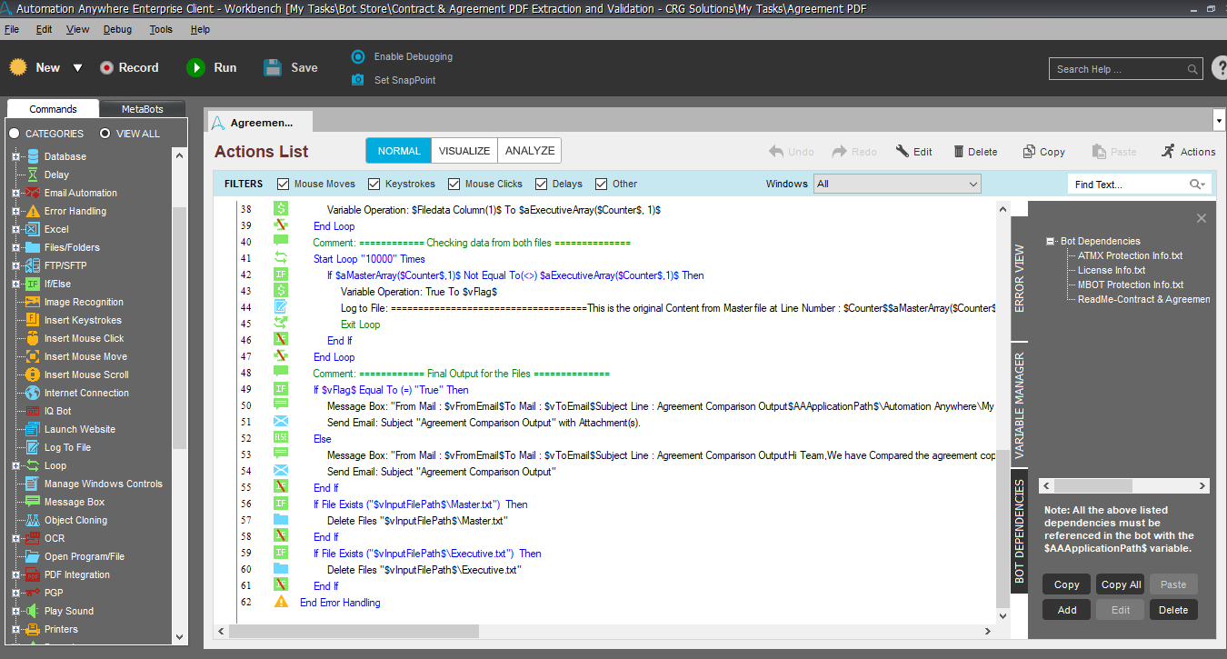Select the Image Recognition icon
The image size is (1227, 659).
pyautogui.click(x=33, y=302)
